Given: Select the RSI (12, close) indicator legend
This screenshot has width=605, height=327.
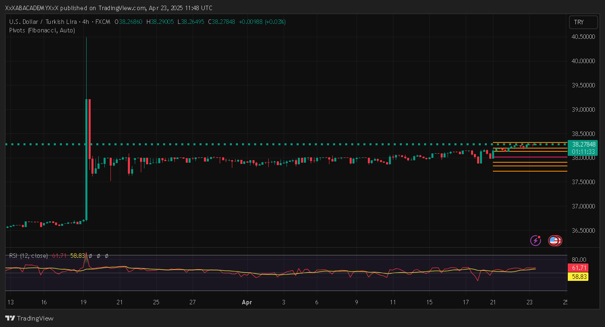Looking at the screenshot, I should click(28, 256).
